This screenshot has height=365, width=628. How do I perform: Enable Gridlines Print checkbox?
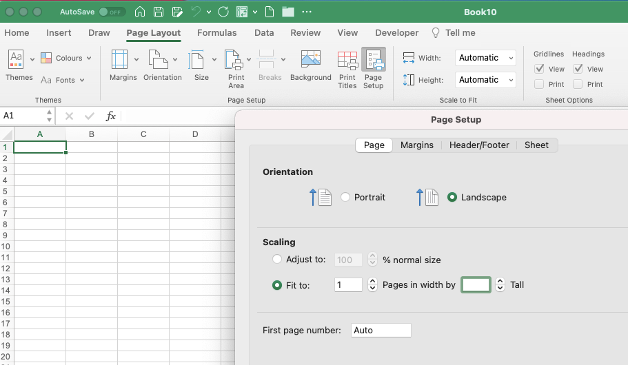[x=539, y=84]
